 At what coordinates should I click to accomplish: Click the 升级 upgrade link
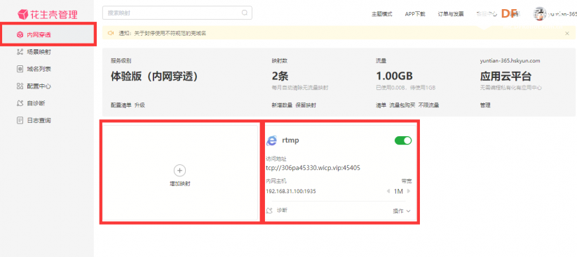[140, 105]
